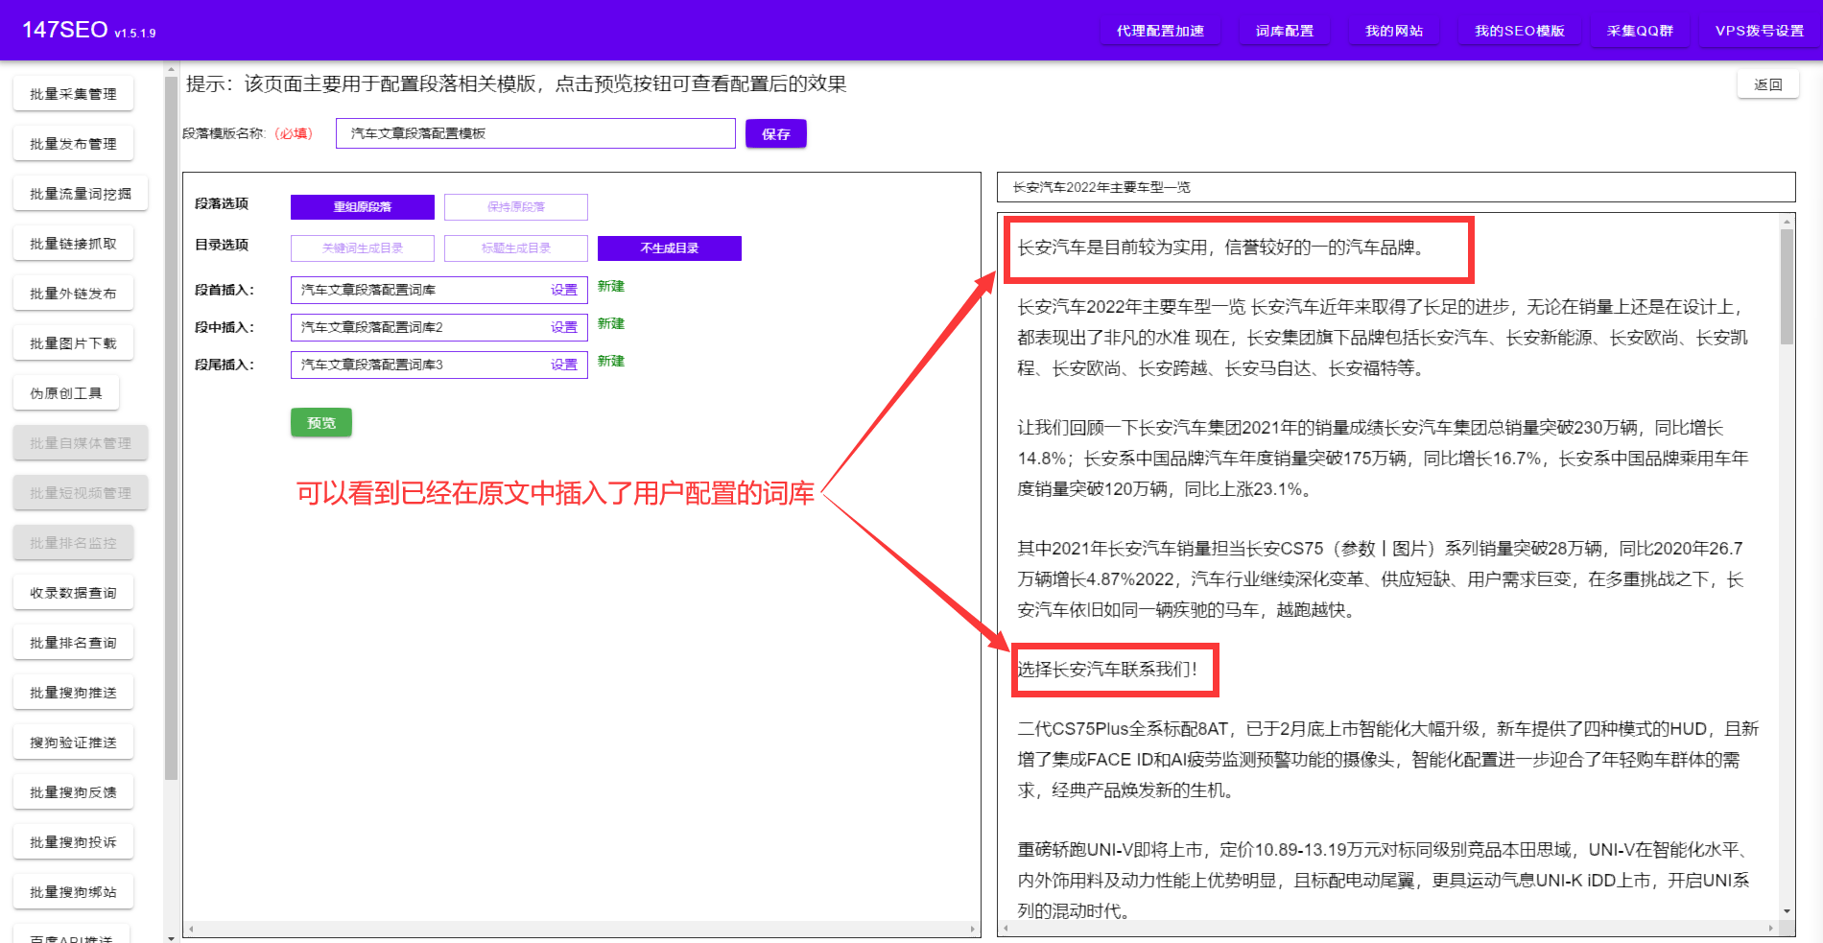
Task: Click the sidebar vertical scrollbar
Action: [171, 427]
